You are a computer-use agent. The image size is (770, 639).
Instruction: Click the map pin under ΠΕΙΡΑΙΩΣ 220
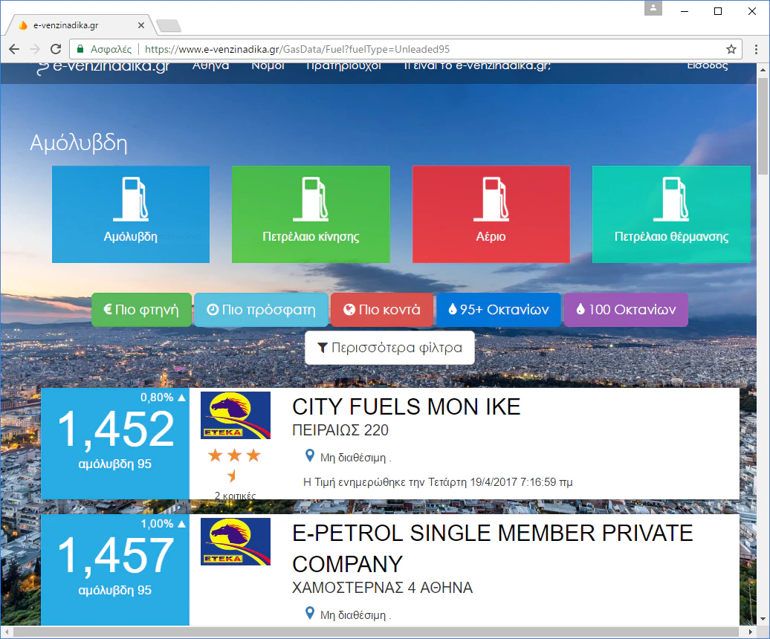click(310, 456)
